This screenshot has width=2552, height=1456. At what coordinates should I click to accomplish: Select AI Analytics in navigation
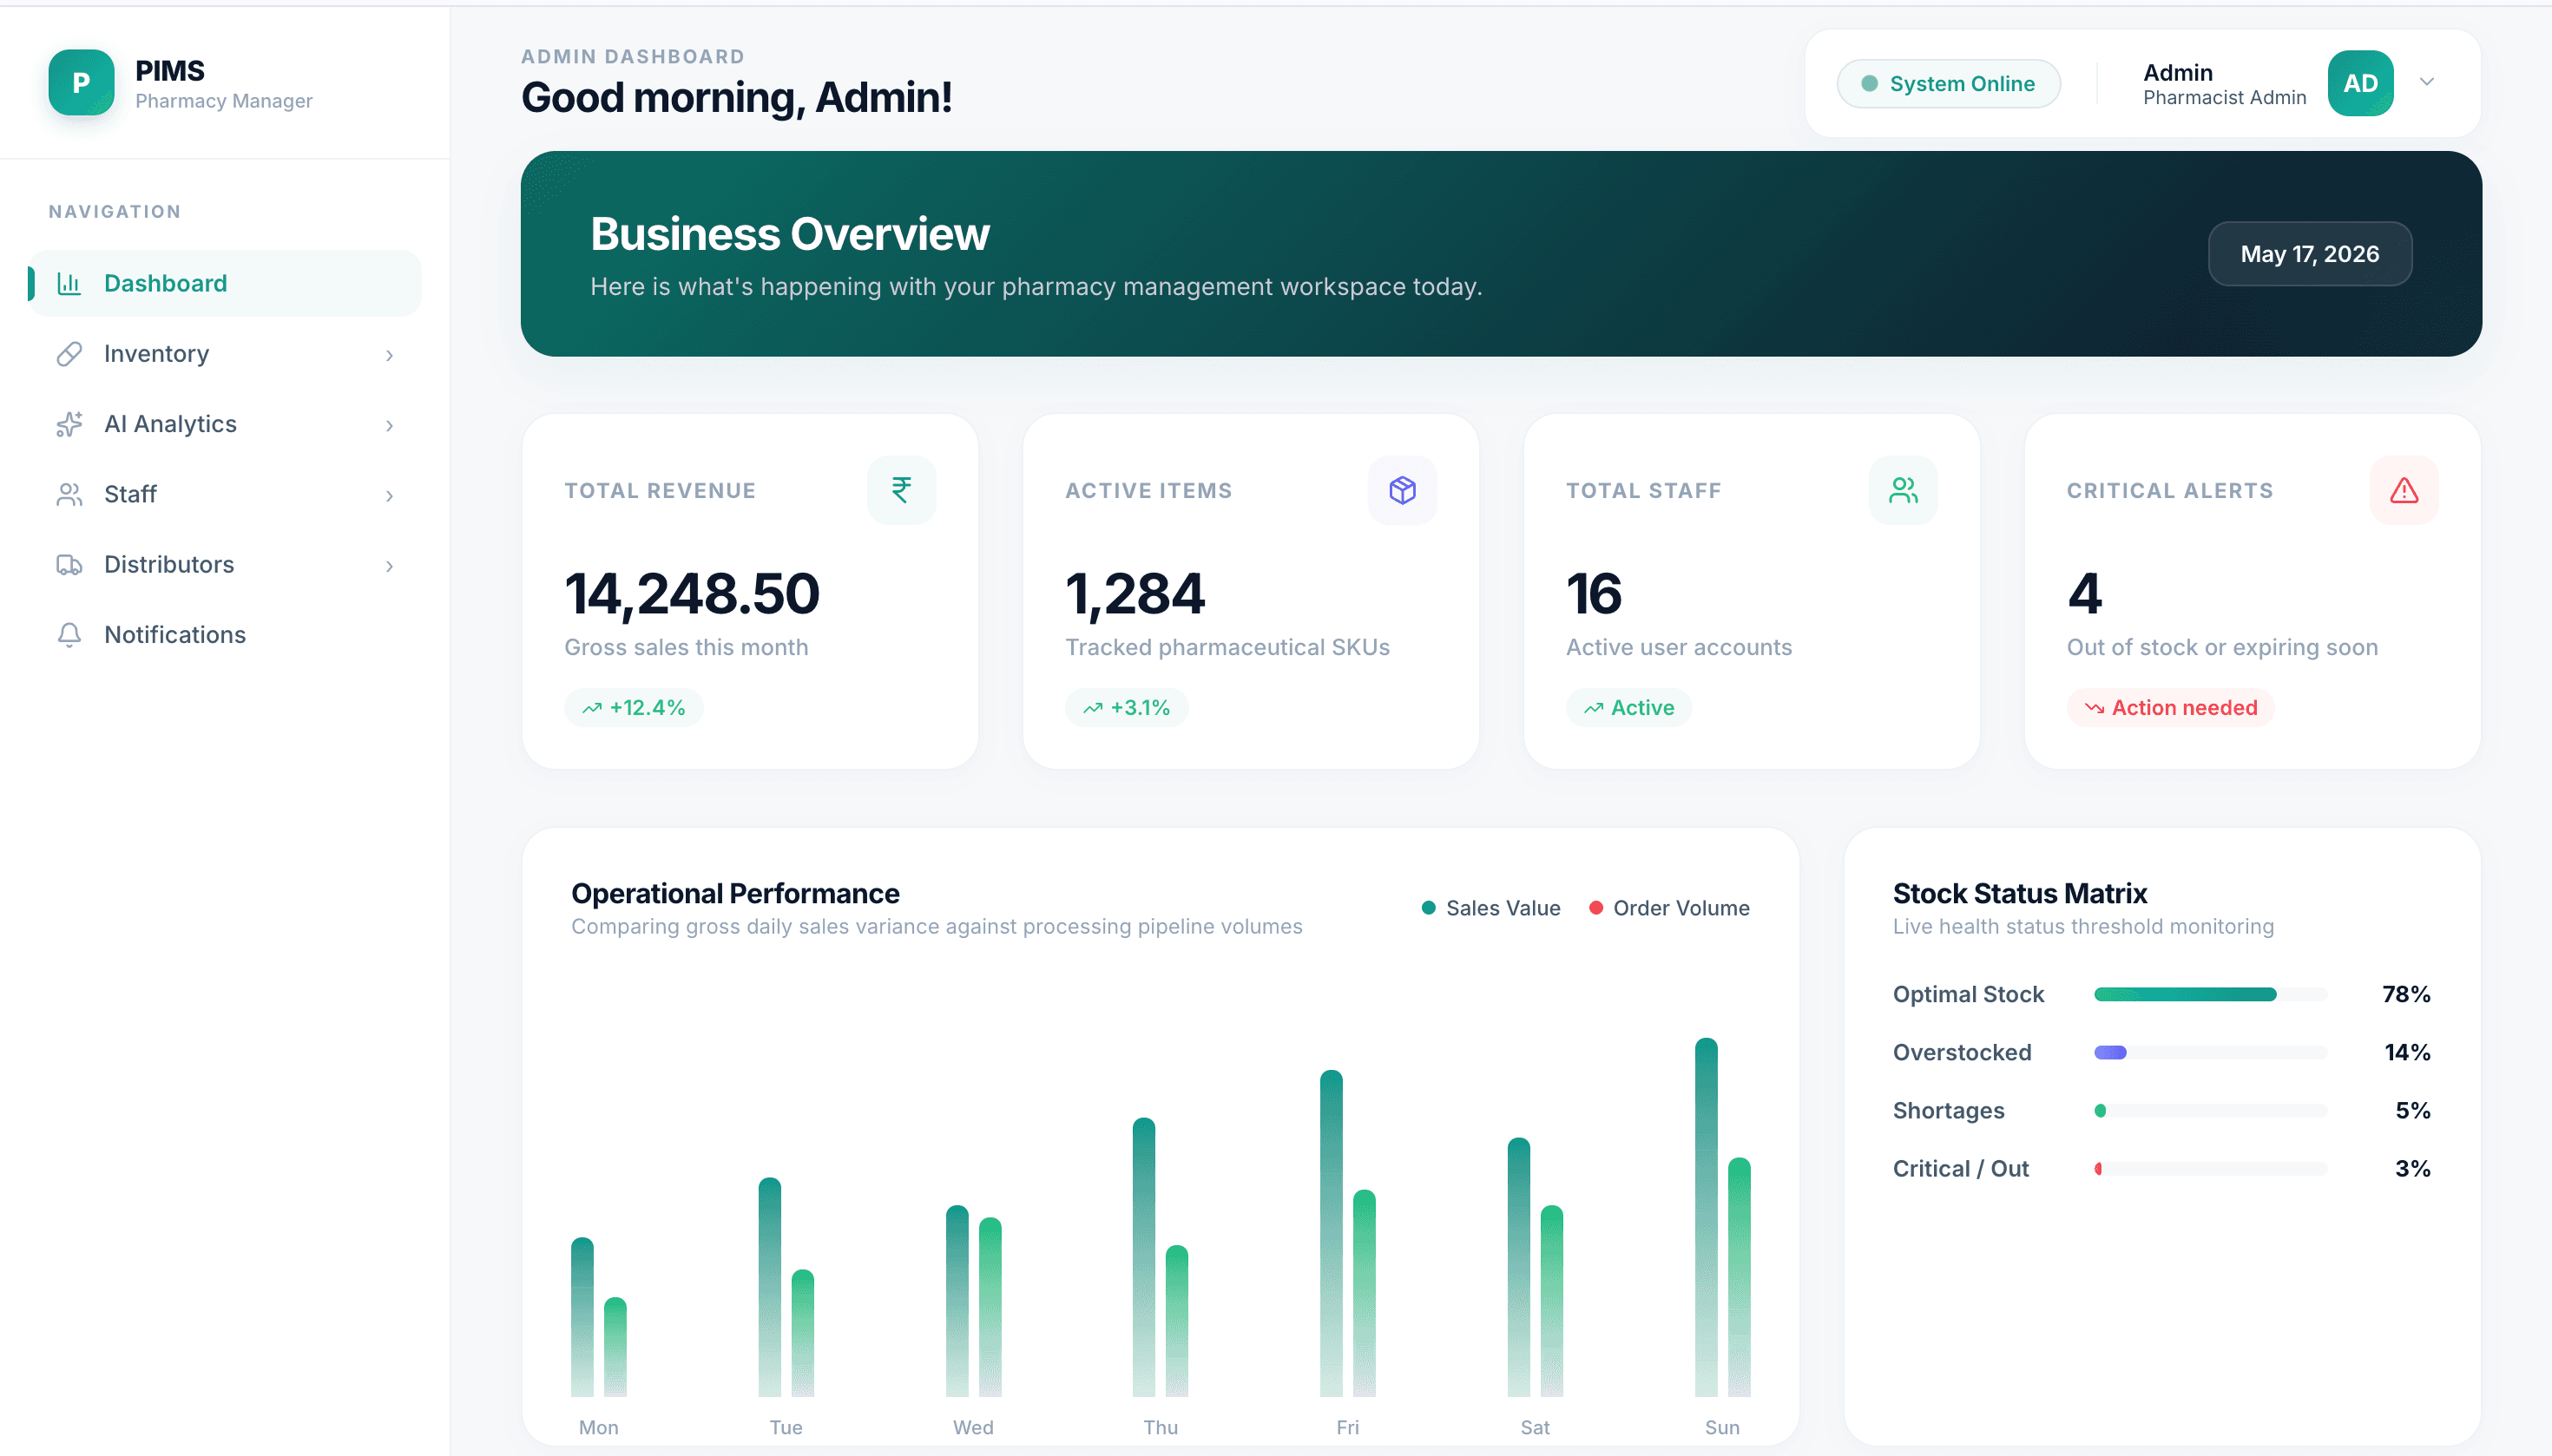[x=225, y=424]
